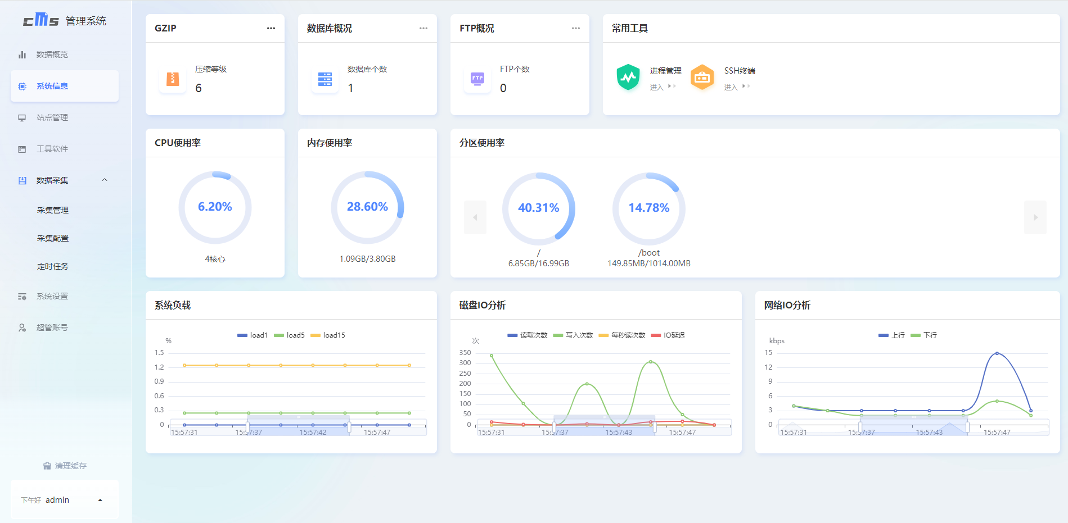This screenshot has width=1068, height=523.
Task: Click the CMS logo in sidebar
Action: [40, 20]
